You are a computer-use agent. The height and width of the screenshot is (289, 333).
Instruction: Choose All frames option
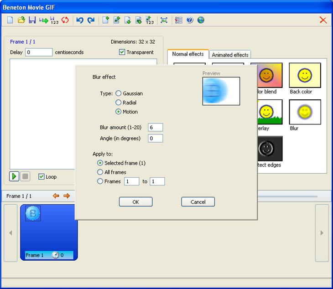point(100,172)
